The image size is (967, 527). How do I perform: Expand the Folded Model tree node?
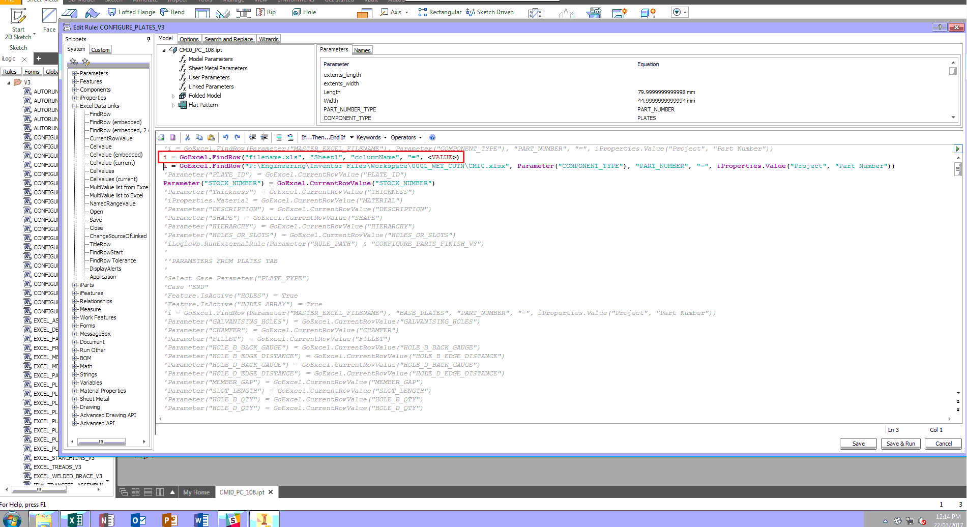[x=173, y=96]
